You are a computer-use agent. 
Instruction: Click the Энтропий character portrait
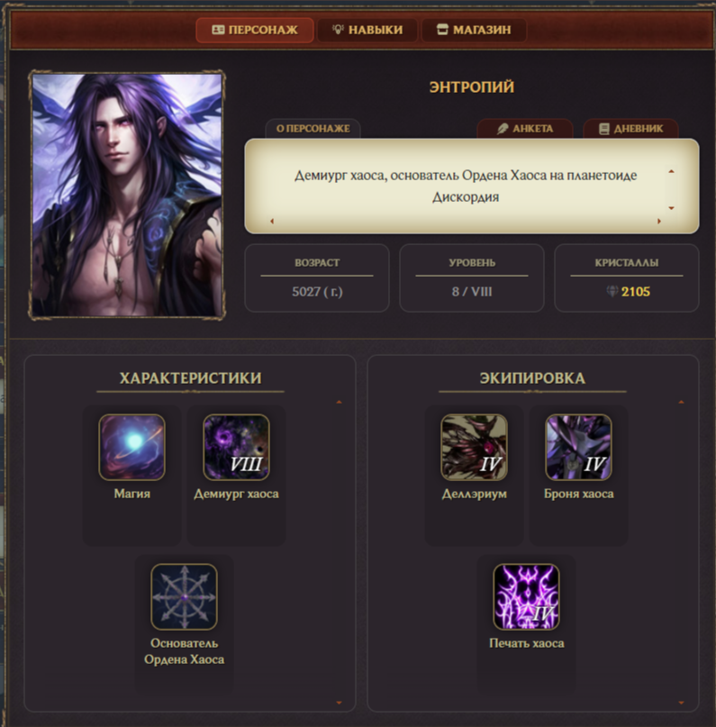[127, 195]
